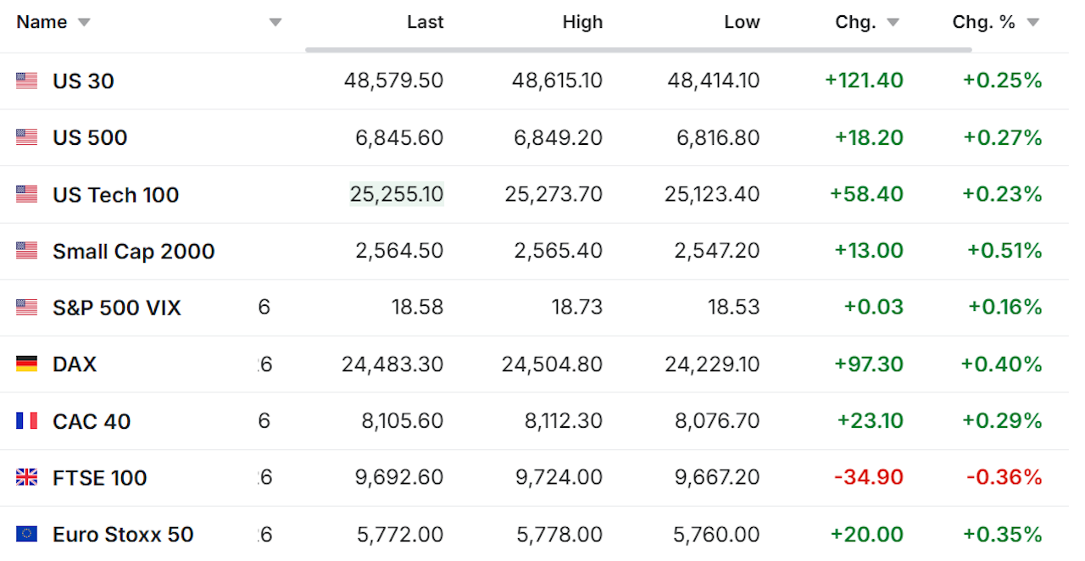Click the US flag beside S&P 500 VIX
The height and width of the screenshot is (561, 1085).
(x=26, y=308)
